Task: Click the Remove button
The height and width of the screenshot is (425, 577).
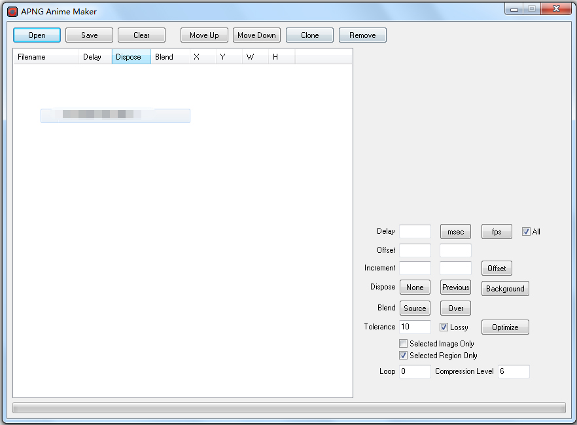Action: pyautogui.click(x=362, y=35)
